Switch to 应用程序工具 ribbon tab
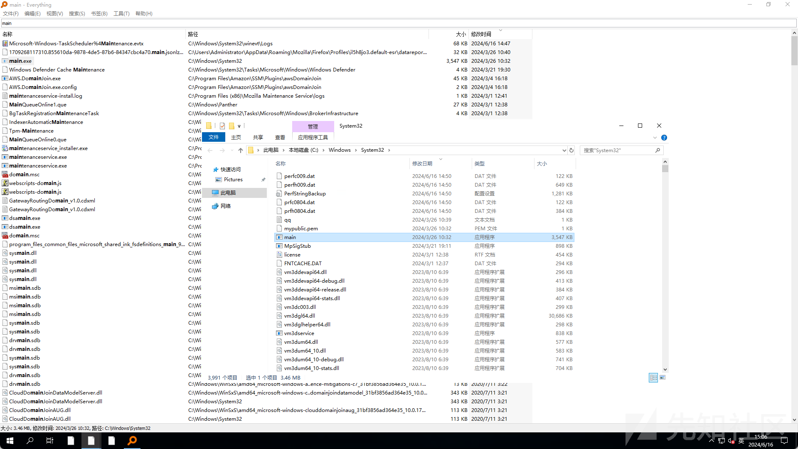798x449 pixels. [313, 137]
